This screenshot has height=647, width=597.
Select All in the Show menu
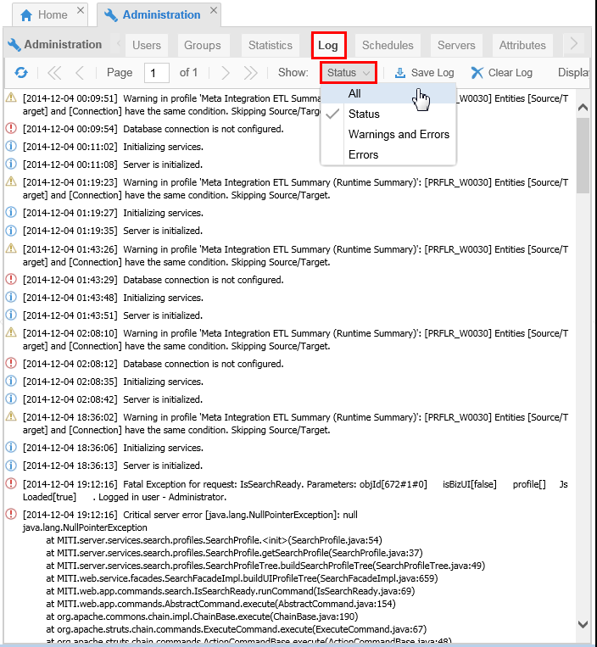(x=388, y=93)
